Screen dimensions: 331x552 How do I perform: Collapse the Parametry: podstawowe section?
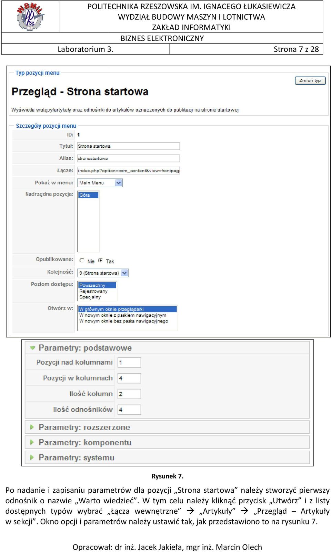point(167,348)
